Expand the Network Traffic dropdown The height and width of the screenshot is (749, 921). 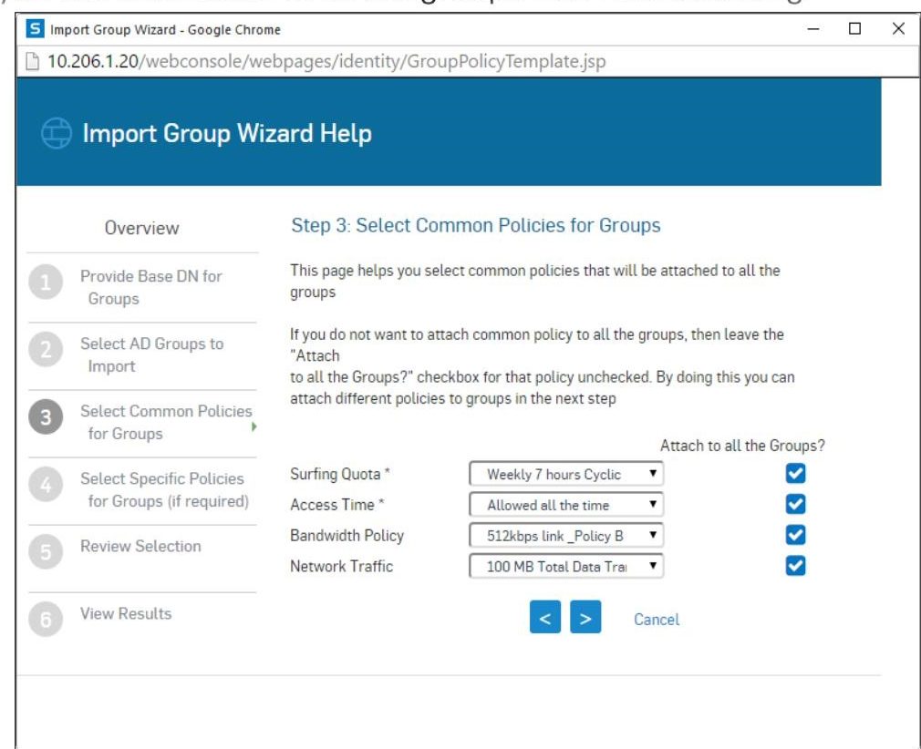point(566,567)
